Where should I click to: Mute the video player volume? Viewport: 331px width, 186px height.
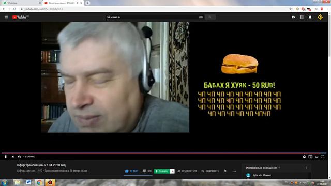(19, 157)
